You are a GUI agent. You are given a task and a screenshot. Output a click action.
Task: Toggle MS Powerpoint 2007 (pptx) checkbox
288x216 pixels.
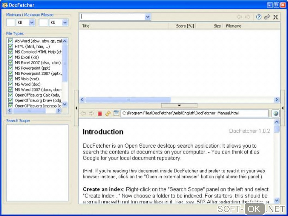pos(11,73)
